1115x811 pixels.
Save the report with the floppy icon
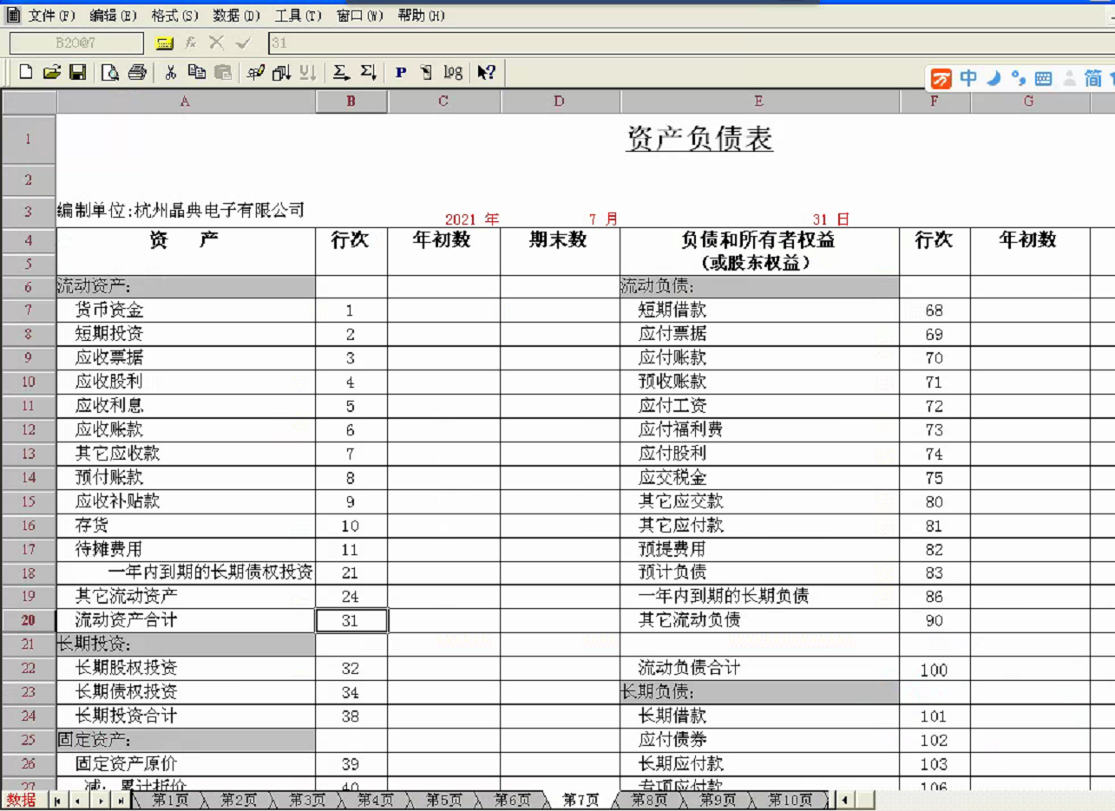tap(78, 73)
